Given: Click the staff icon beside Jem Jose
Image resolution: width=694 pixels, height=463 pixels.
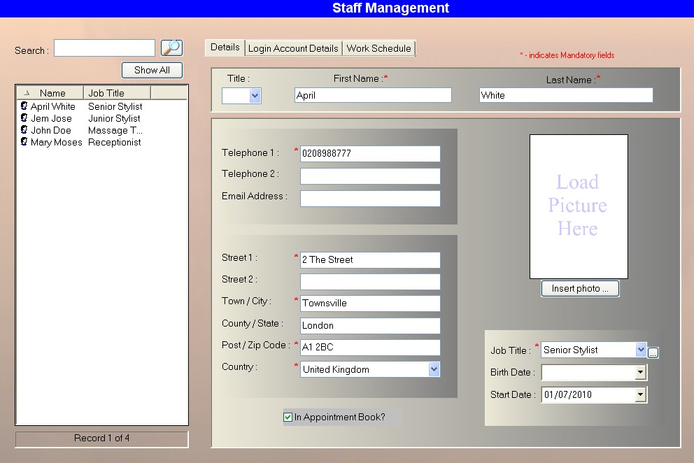Looking at the screenshot, I should (24, 117).
